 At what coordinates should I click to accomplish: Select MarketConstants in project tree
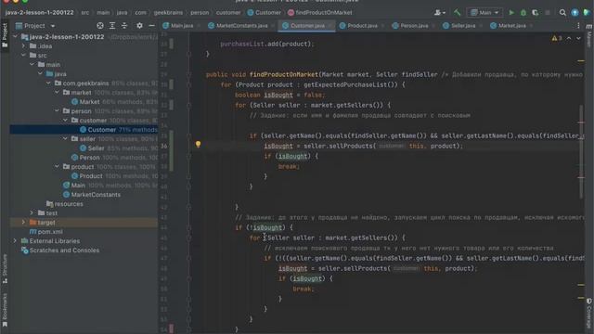pyautogui.click(x=96, y=194)
